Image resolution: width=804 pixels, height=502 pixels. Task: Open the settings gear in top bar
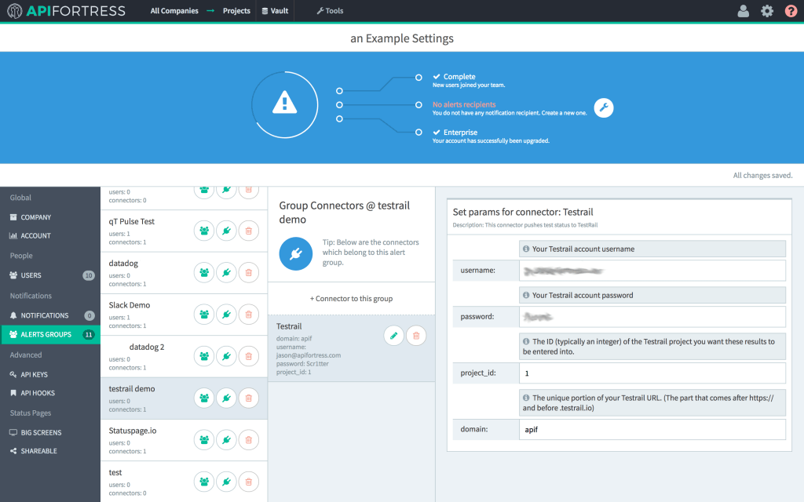[x=767, y=11]
